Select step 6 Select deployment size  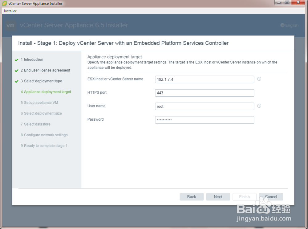pyautogui.click(x=41, y=113)
